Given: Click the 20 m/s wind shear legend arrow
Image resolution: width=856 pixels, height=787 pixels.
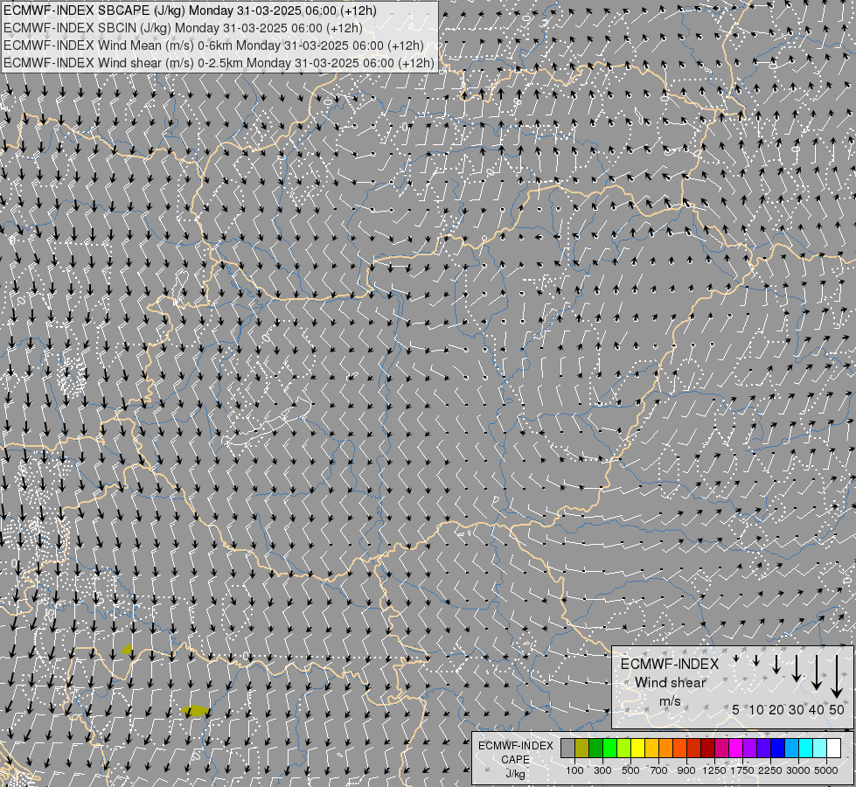Looking at the screenshot, I should [776, 664].
